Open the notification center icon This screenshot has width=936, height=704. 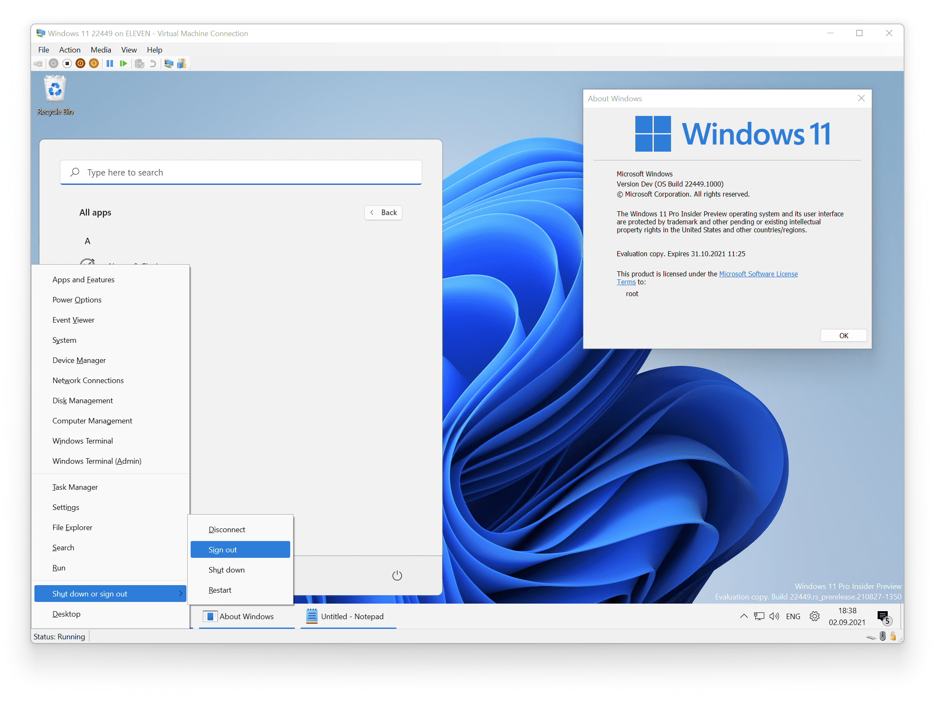[x=884, y=617]
